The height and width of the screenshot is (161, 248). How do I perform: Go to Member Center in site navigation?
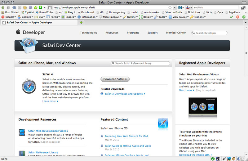point(176,33)
